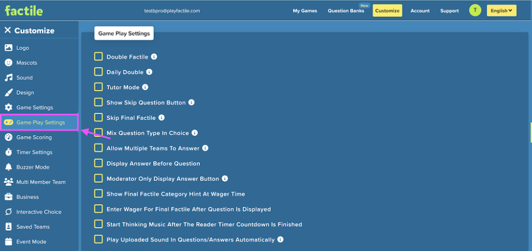Click the Game Scoring gauge icon
This screenshot has width=532, height=251.
(9, 137)
